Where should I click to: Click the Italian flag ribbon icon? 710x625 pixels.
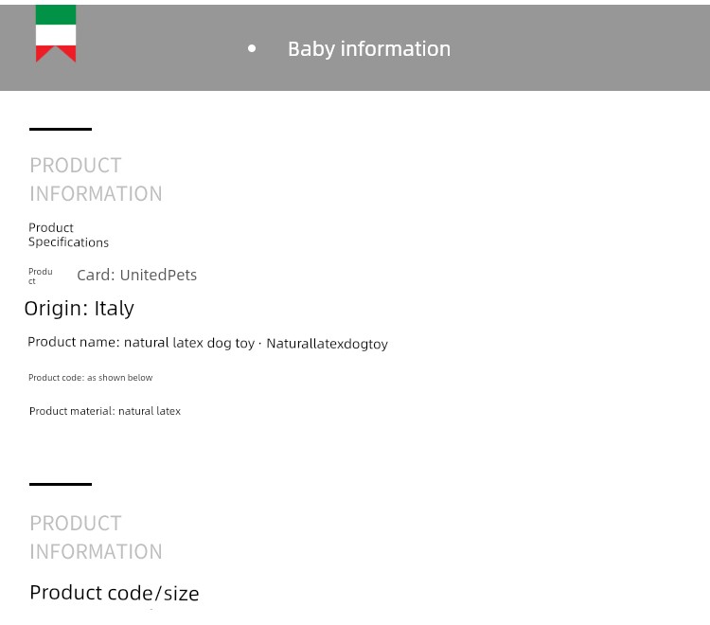(x=56, y=33)
